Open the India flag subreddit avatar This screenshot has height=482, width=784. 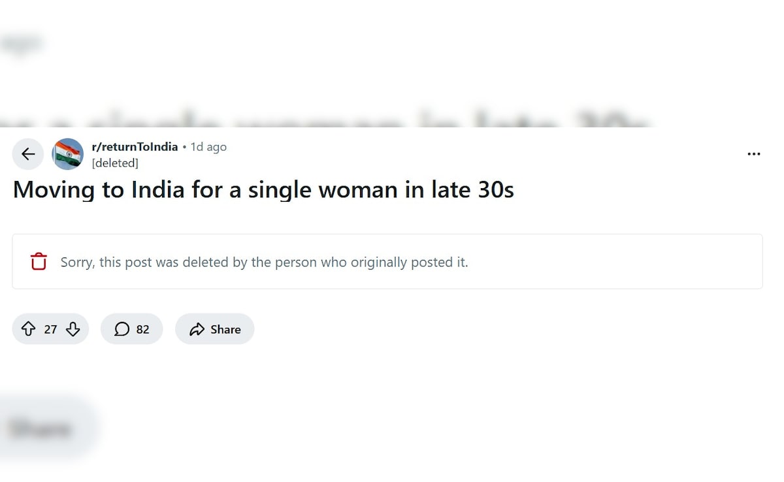pyautogui.click(x=68, y=154)
